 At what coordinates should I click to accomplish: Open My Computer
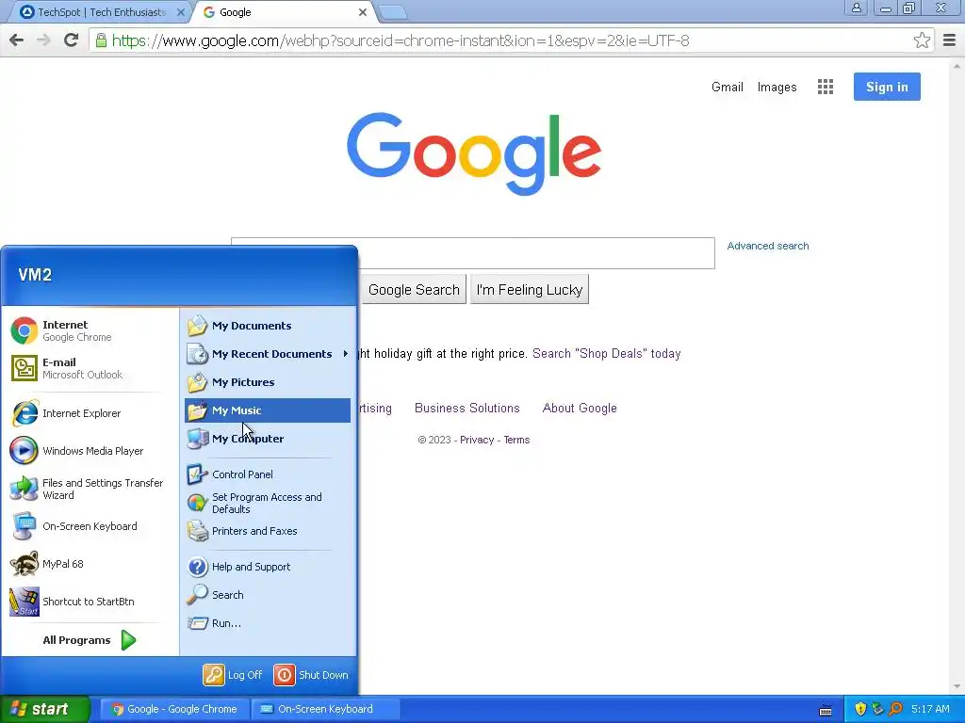268,439
